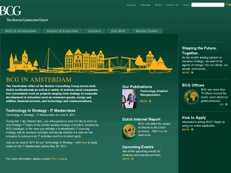Open the Alumni link
This screenshot has width=231, height=173.
tap(158, 5)
